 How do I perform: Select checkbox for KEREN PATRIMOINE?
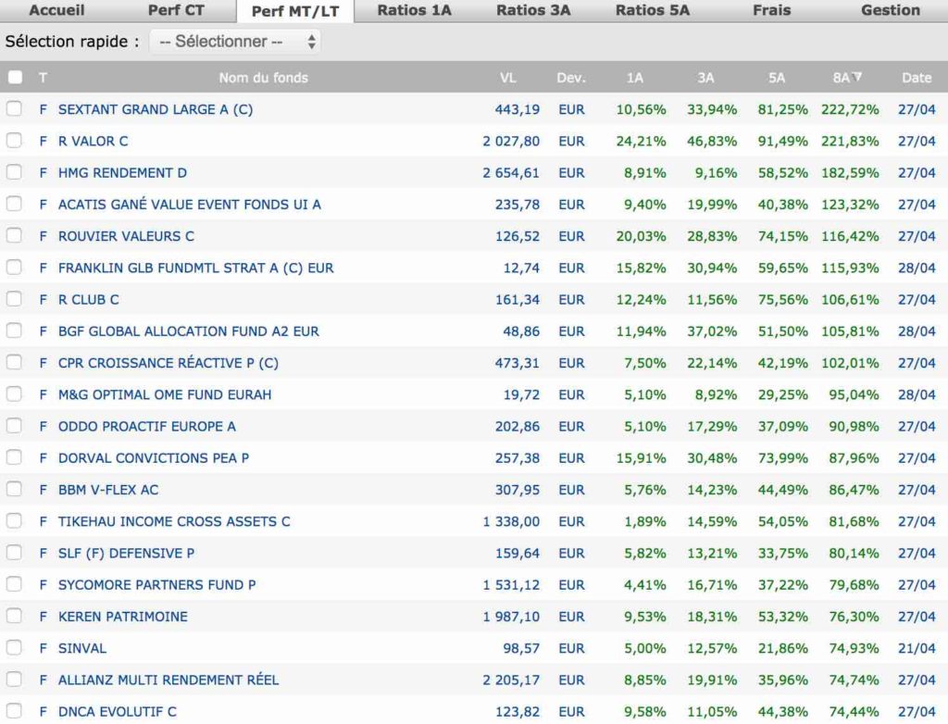14,616
